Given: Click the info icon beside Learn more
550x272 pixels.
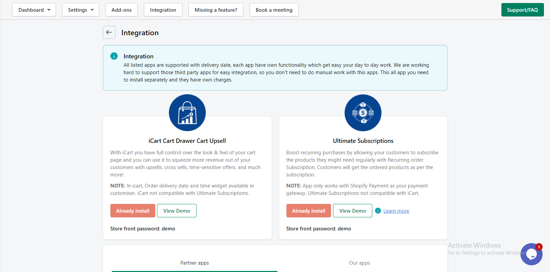Looking at the screenshot, I should [x=378, y=211].
